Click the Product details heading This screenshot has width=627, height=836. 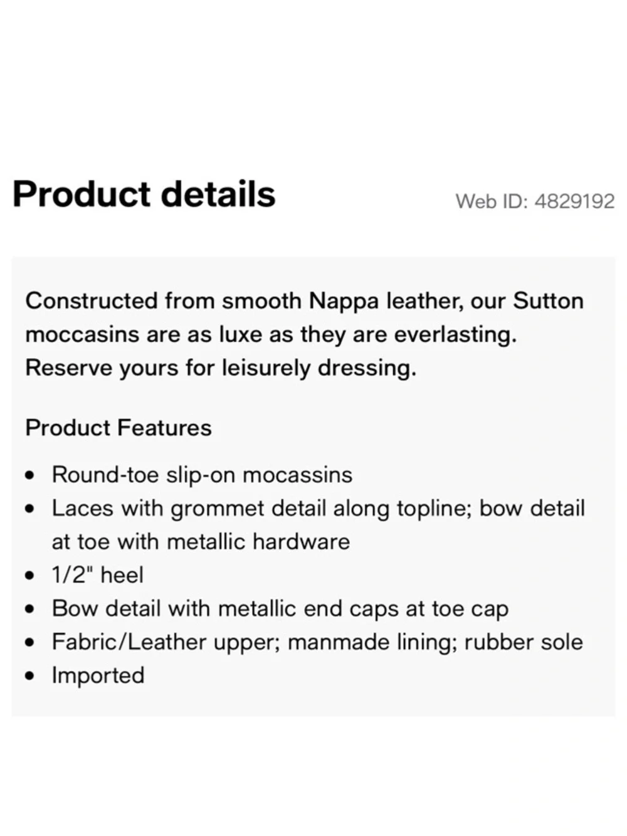pos(144,194)
